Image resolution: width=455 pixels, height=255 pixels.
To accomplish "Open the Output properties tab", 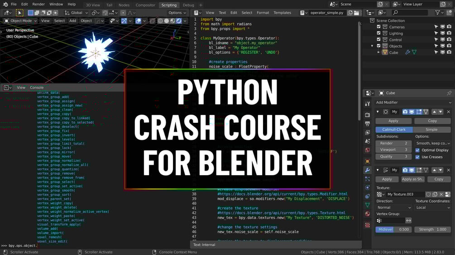I will click(x=367, y=124).
